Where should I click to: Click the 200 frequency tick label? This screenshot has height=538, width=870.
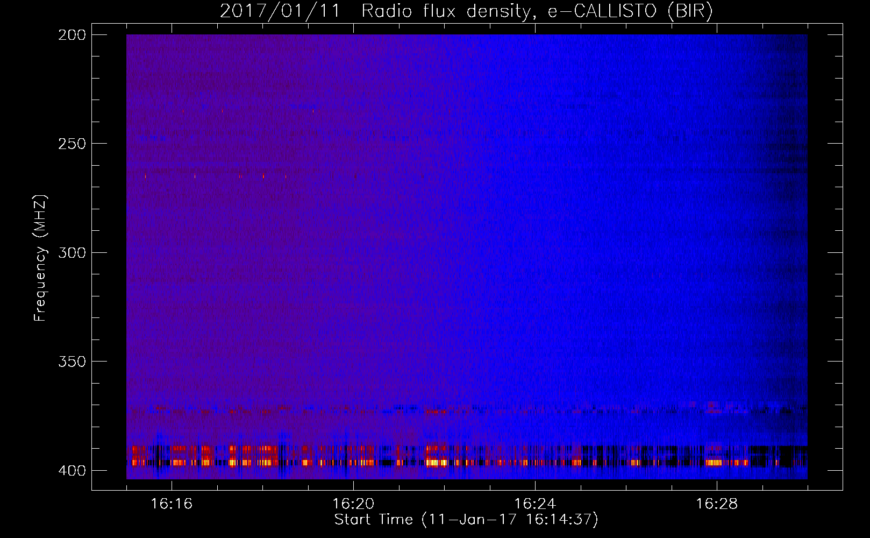tap(72, 35)
